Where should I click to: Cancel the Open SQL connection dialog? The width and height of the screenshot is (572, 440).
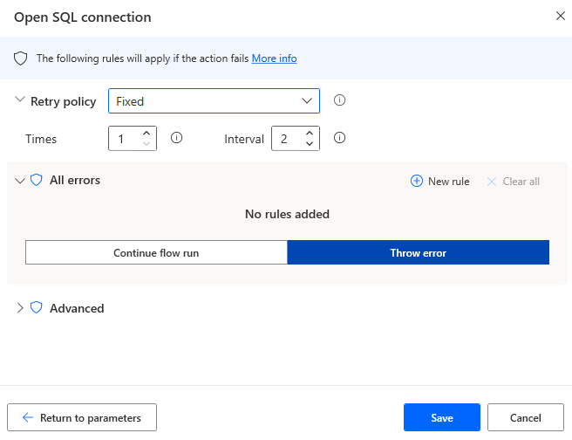click(525, 417)
